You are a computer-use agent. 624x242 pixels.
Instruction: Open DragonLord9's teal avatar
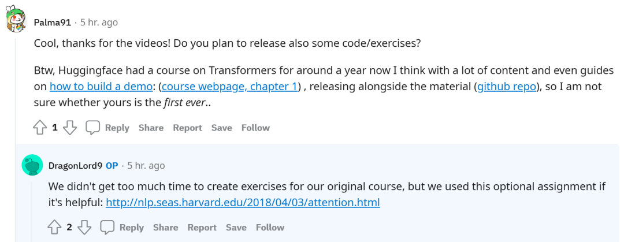point(32,165)
